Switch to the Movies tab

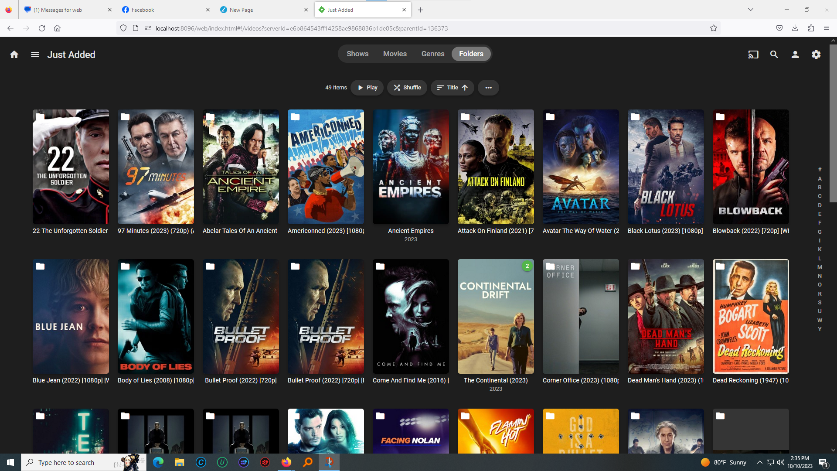click(x=395, y=54)
